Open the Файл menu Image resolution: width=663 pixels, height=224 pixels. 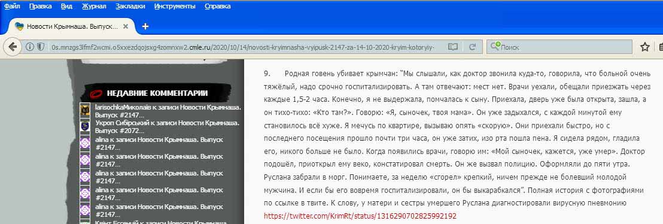tap(13, 7)
